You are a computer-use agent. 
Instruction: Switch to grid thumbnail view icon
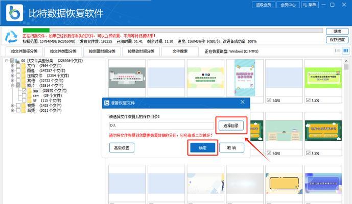[x=346, y=50]
